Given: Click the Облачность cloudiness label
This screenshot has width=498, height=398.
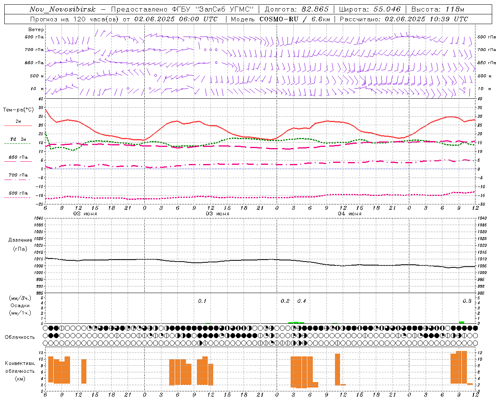Looking at the screenshot, I should pyautogui.click(x=20, y=337).
